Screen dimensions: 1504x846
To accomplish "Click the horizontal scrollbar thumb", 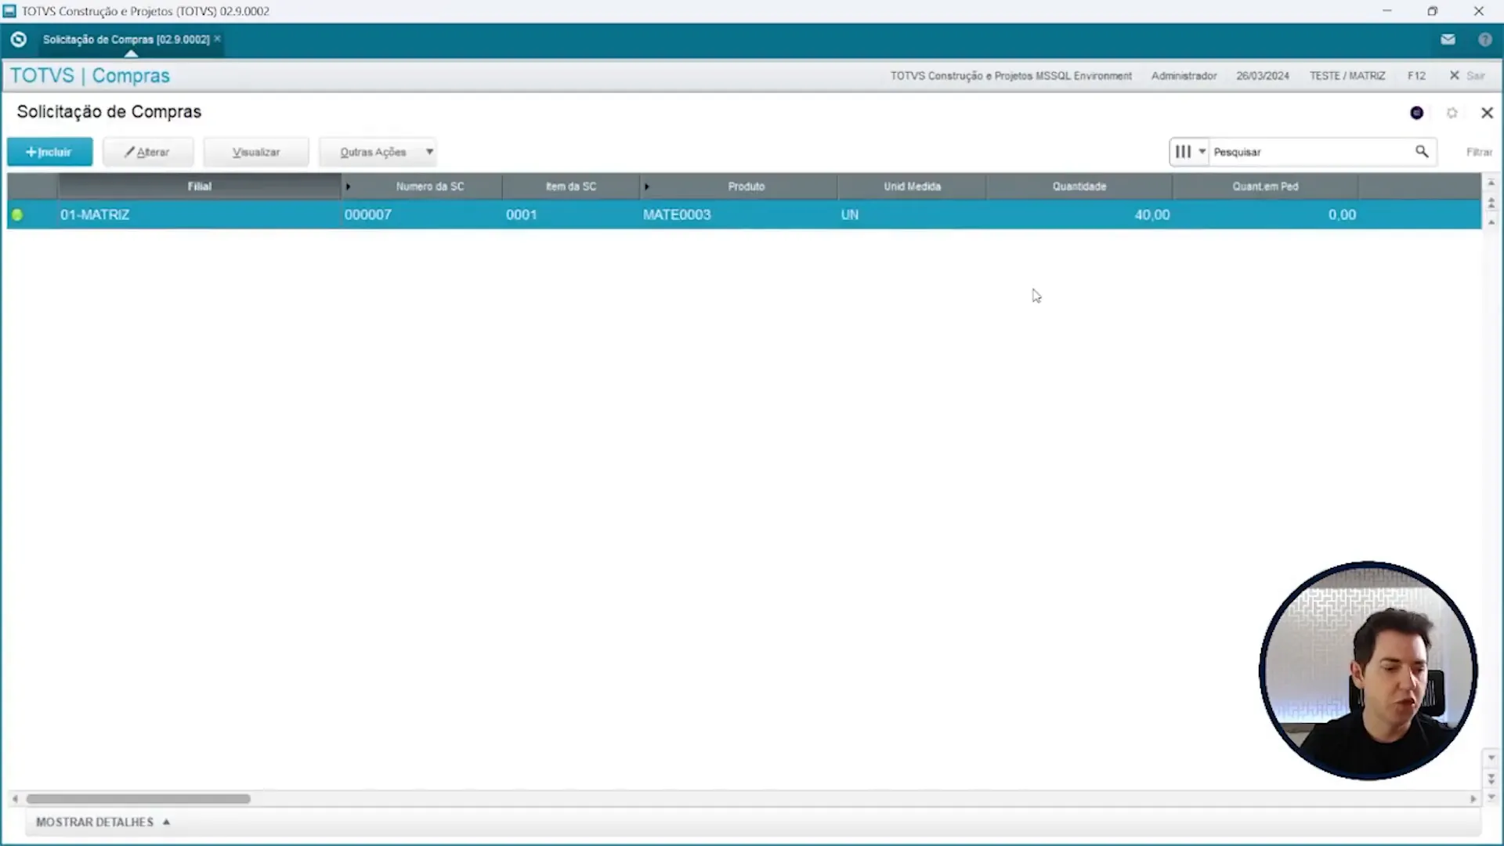I will coord(138,799).
